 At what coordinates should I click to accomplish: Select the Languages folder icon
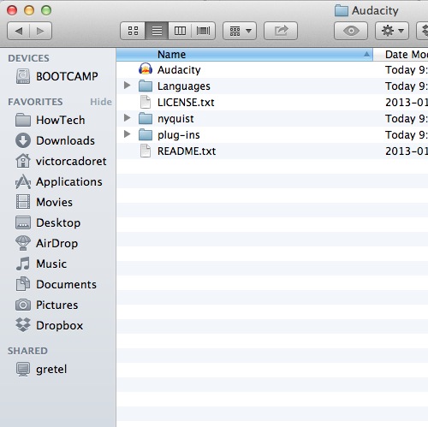[x=146, y=86]
